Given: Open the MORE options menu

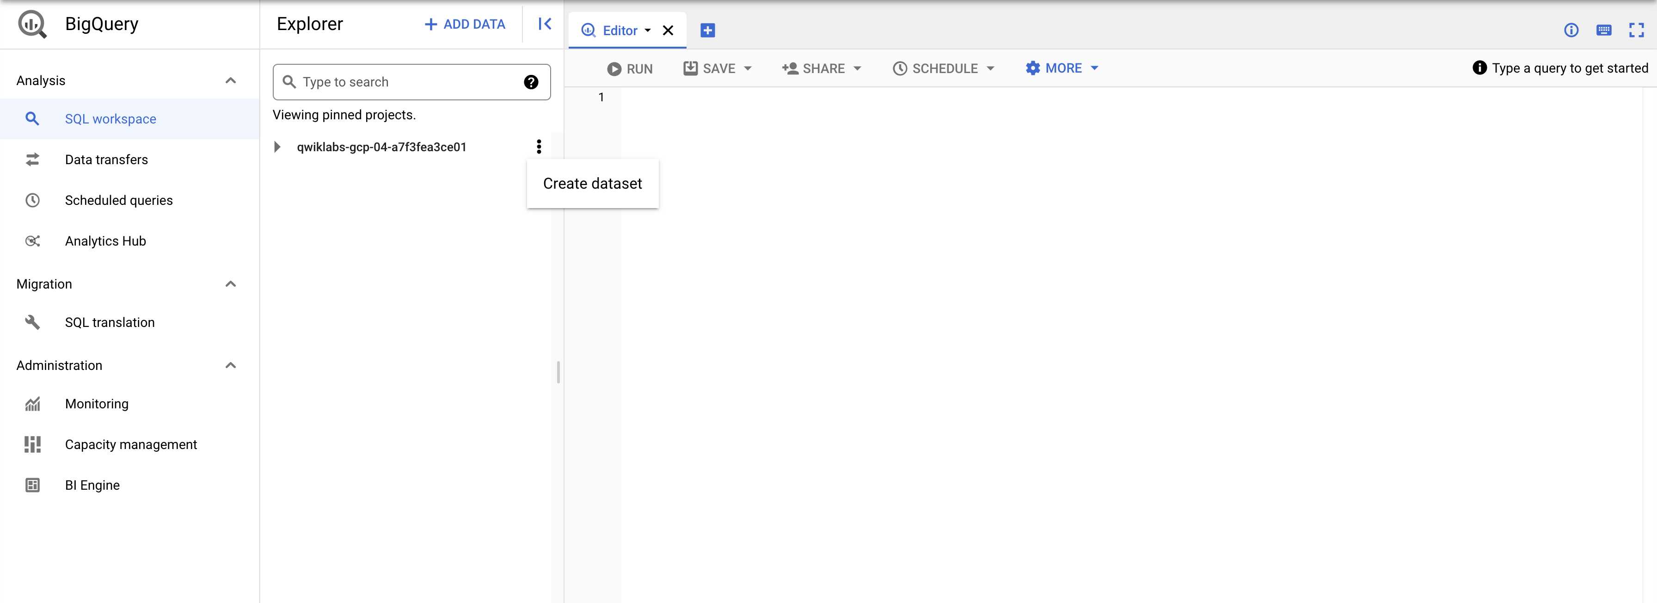Looking at the screenshot, I should [x=1061, y=68].
